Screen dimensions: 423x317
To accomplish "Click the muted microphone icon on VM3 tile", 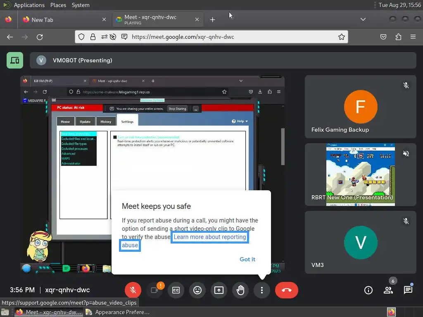I will tap(406, 221).
